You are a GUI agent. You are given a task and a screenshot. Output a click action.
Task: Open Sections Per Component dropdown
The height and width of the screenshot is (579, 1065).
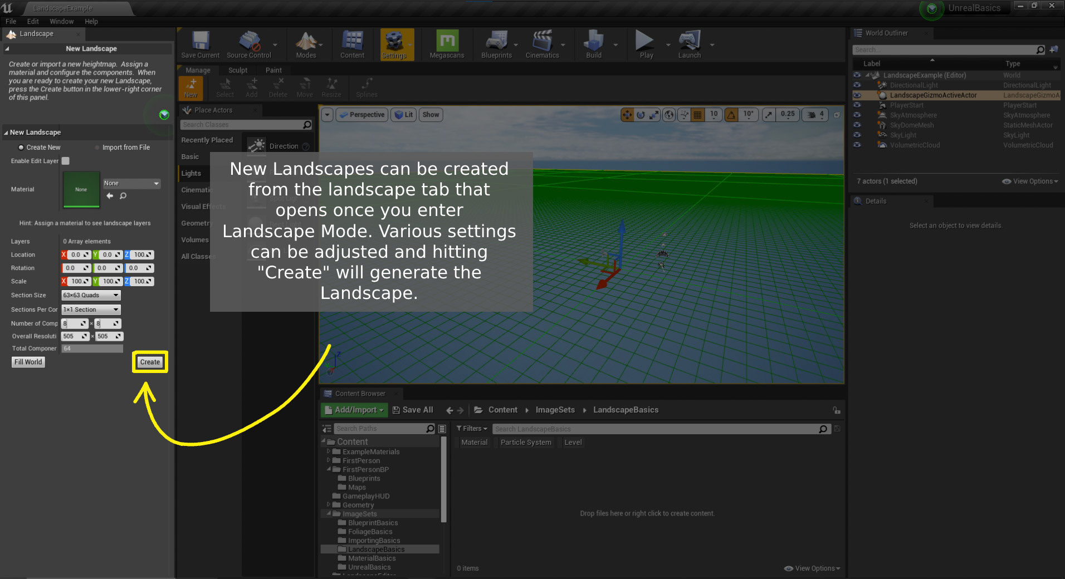coord(91,310)
